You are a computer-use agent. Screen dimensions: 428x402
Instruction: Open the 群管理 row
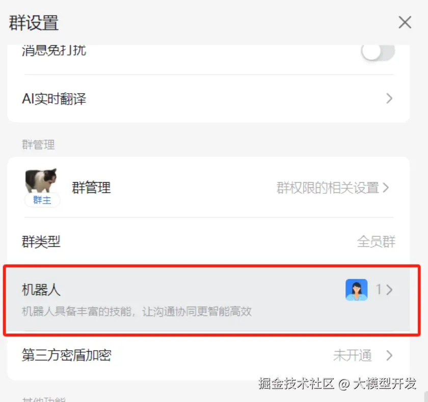point(208,187)
